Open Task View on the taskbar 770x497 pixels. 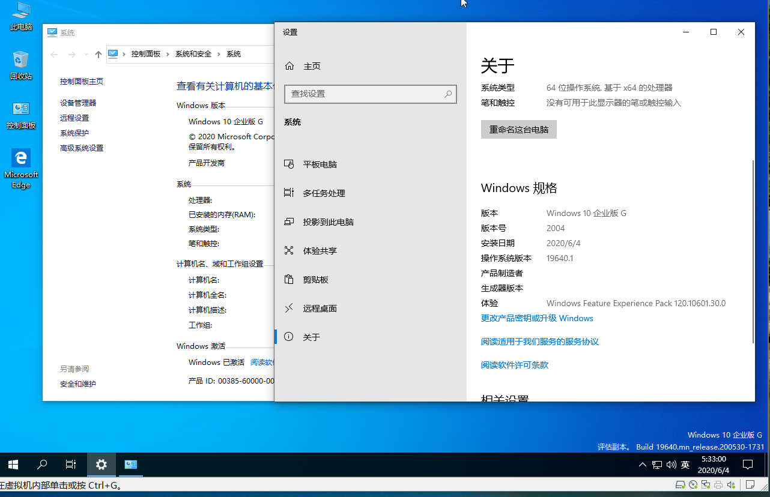[71, 465]
